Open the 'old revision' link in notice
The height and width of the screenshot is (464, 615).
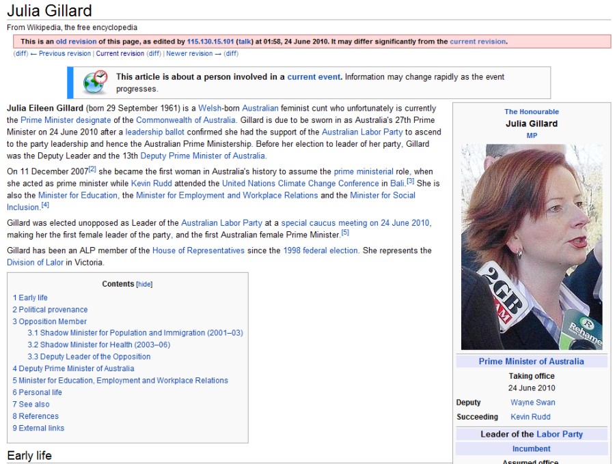click(x=76, y=42)
